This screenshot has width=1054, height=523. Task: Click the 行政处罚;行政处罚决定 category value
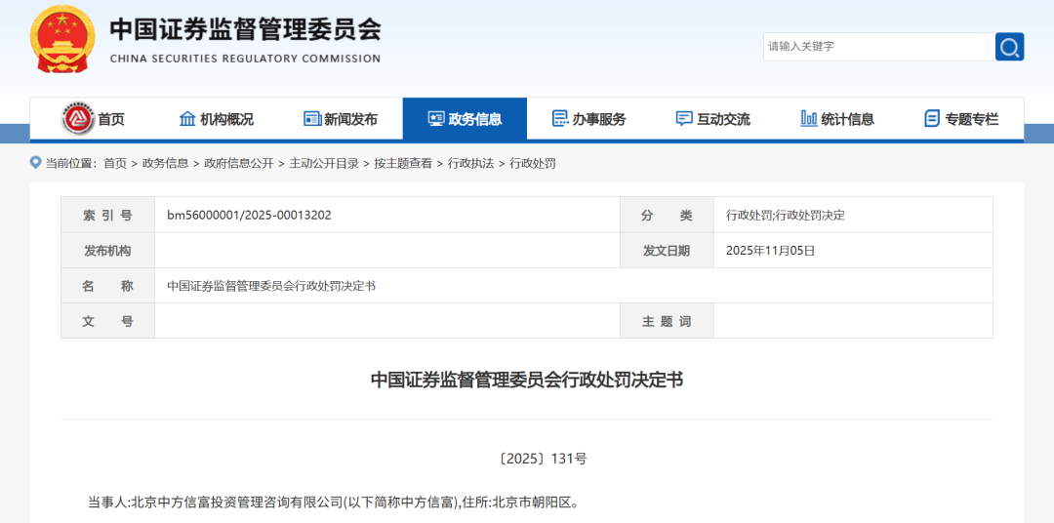pos(785,215)
